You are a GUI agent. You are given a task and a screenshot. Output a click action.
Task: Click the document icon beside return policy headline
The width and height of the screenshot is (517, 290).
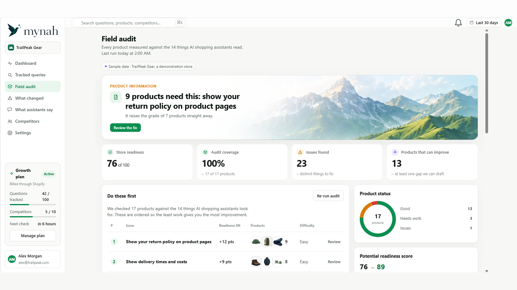tap(116, 97)
